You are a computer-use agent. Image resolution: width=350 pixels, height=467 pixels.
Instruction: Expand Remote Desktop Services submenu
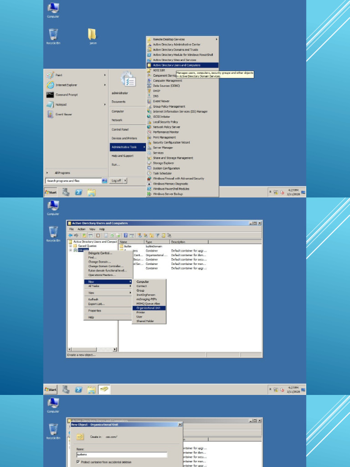(182, 39)
